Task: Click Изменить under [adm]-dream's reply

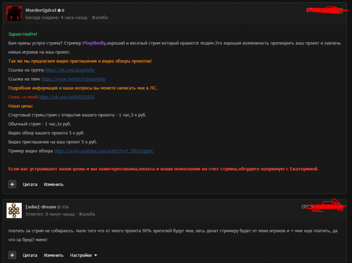Action: [x=54, y=255]
